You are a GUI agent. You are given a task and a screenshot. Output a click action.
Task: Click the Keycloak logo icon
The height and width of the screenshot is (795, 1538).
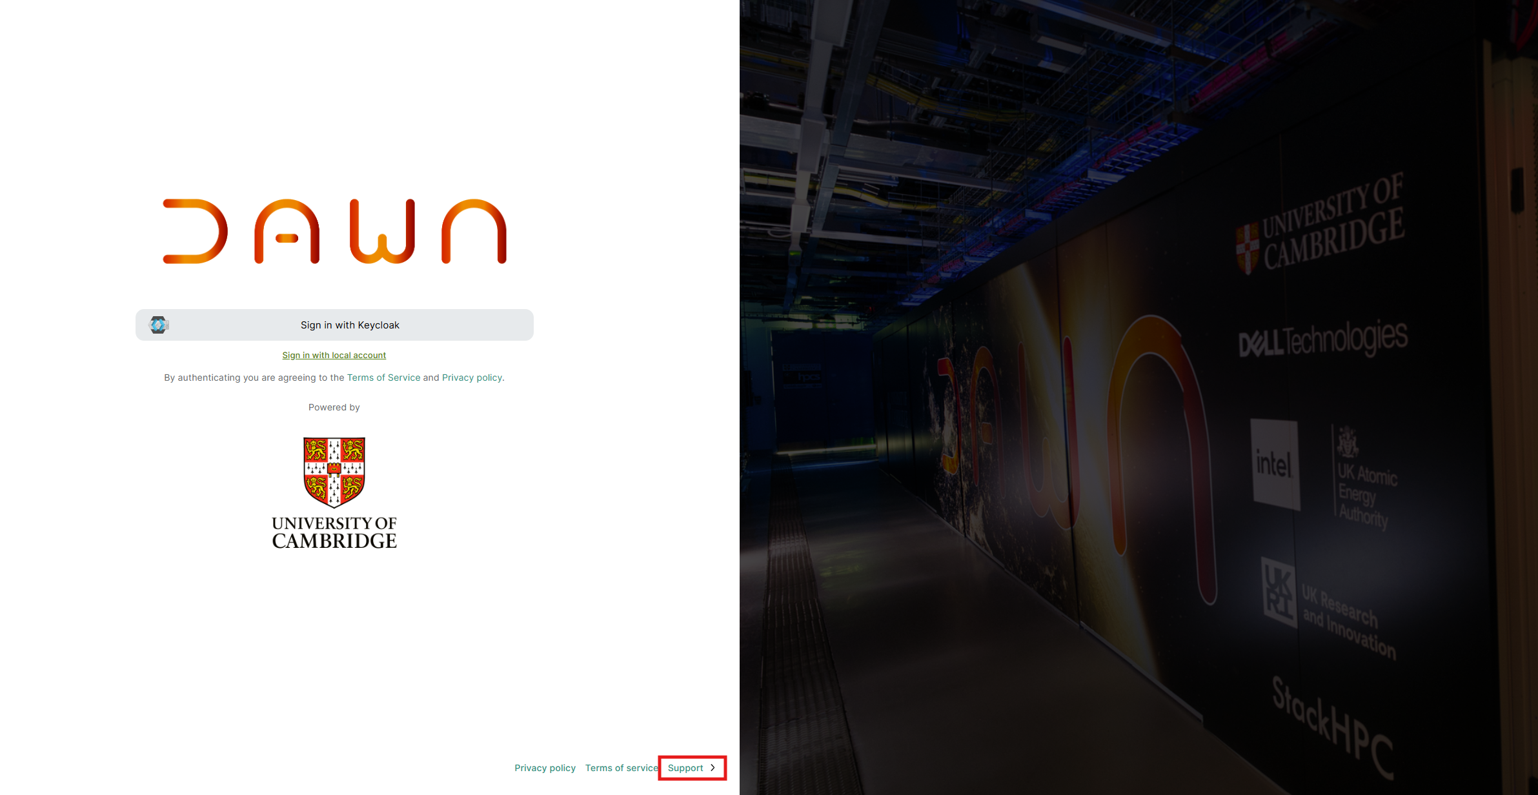click(159, 325)
